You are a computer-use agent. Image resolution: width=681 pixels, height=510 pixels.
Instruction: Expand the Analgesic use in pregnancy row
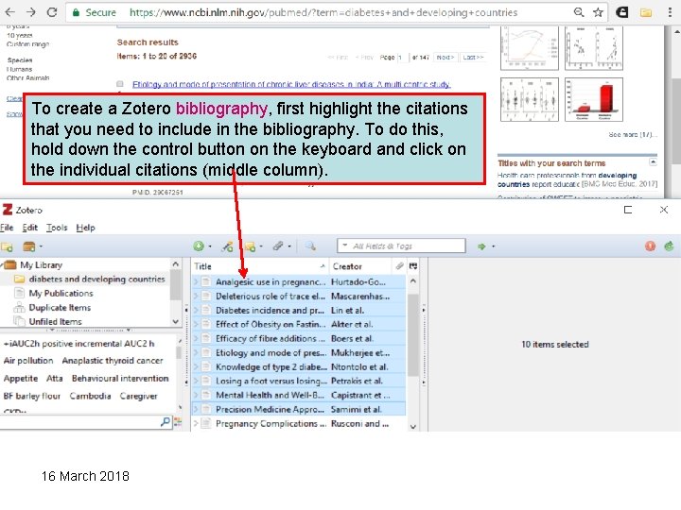click(x=196, y=281)
